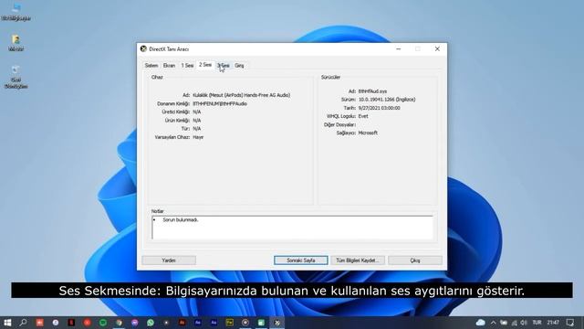Click the DirectX Tanı Aracı title icon
This screenshot has width=584, height=329.
click(x=143, y=48)
